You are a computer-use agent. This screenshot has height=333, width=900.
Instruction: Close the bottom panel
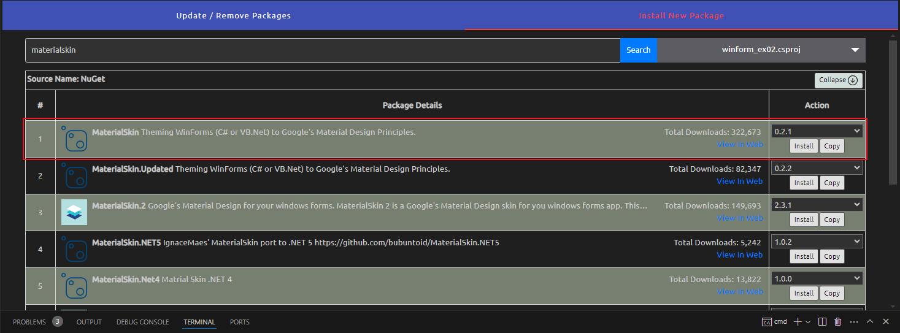[x=885, y=321]
